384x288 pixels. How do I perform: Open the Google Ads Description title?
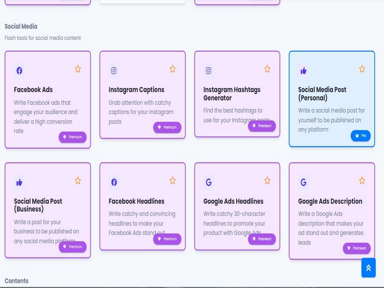330,201
